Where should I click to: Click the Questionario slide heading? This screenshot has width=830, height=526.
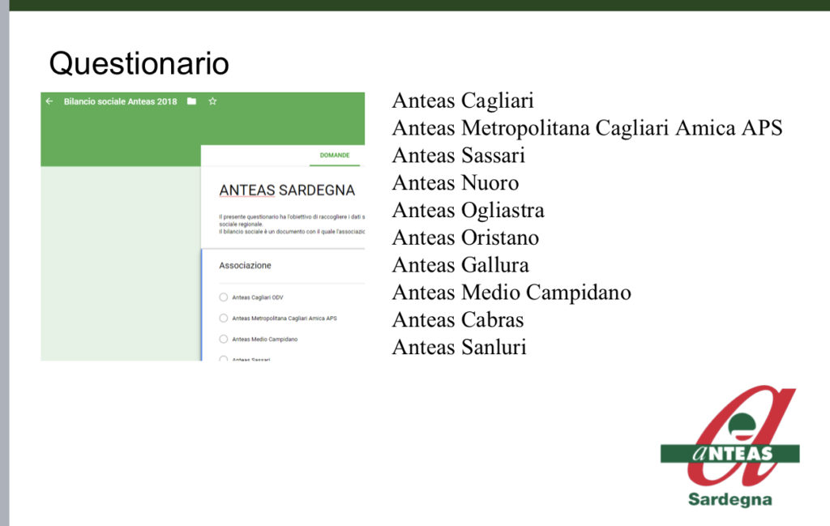click(x=139, y=63)
